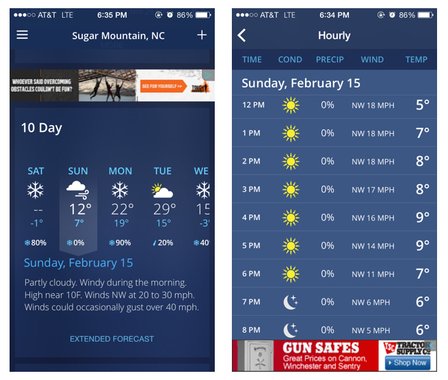This screenshot has width=448, height=380.
Task: Tap the Monday snowflake forecast icon
Action: pyautogui.click(x=120, y=190)
